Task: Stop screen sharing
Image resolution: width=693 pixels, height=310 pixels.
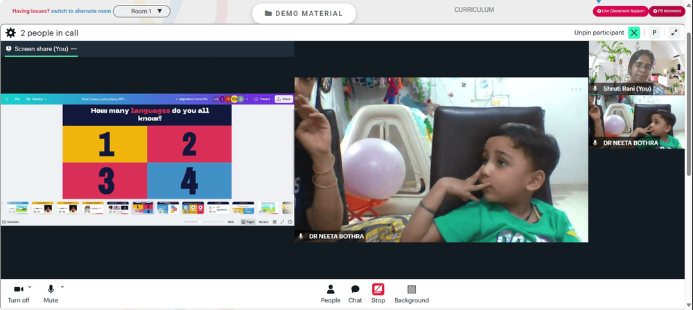Action: tap(378, 294)
